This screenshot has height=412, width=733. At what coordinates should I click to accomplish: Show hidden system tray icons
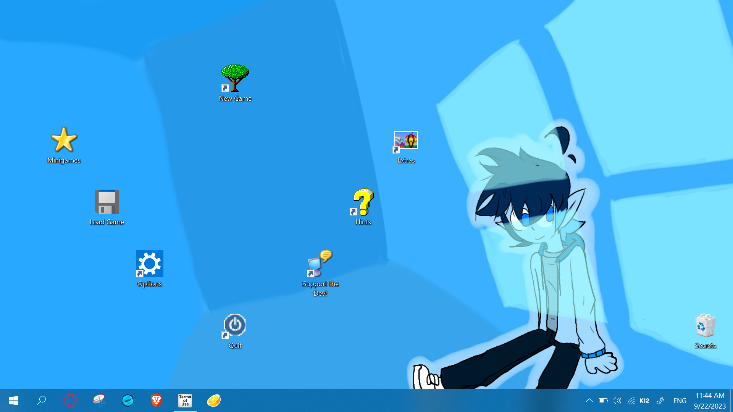tap(589, 401)
